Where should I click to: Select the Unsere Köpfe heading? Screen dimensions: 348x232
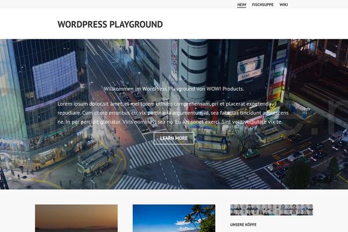[243, 224]
